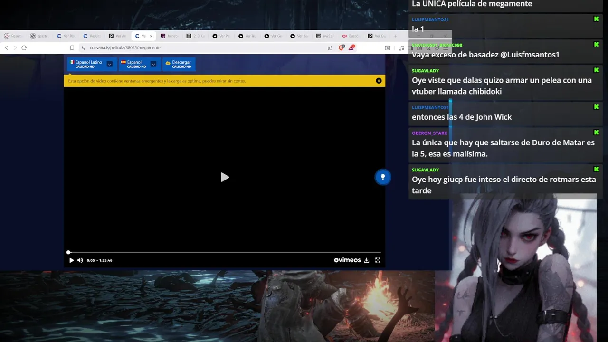
Task: Go back in browser history
Action: [6, 47]
